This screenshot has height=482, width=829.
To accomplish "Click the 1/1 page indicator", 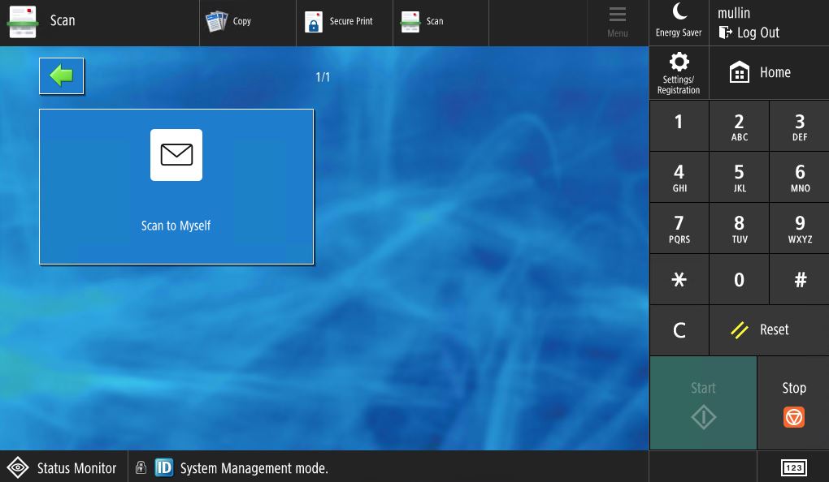I will (323, 77).
